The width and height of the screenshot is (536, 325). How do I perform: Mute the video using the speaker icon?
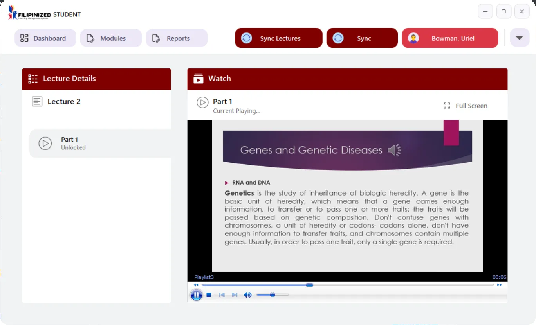(247, 295)
